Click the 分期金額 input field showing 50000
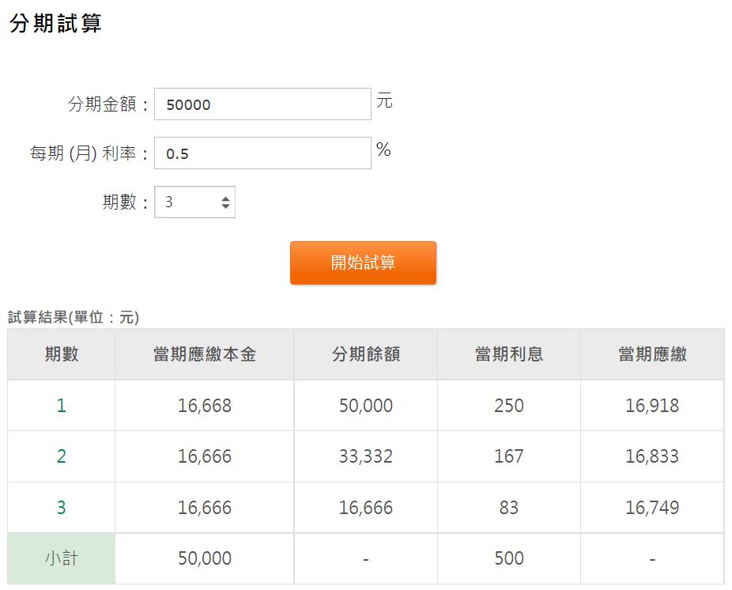 [x=262, y=104]
